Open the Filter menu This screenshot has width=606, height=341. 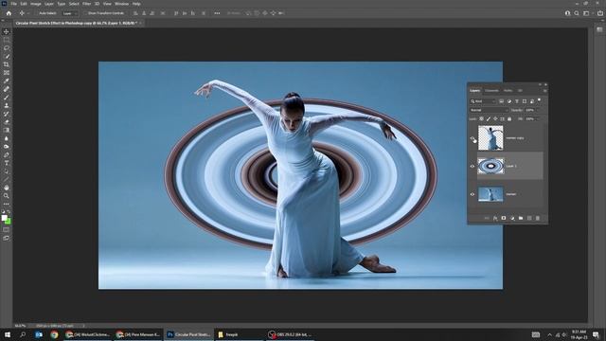click(86, 4)
